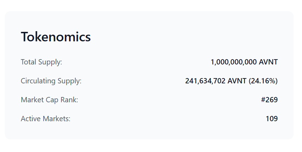302x152 pixels.
Task: Click the #269 rank value
Action: 269,100
